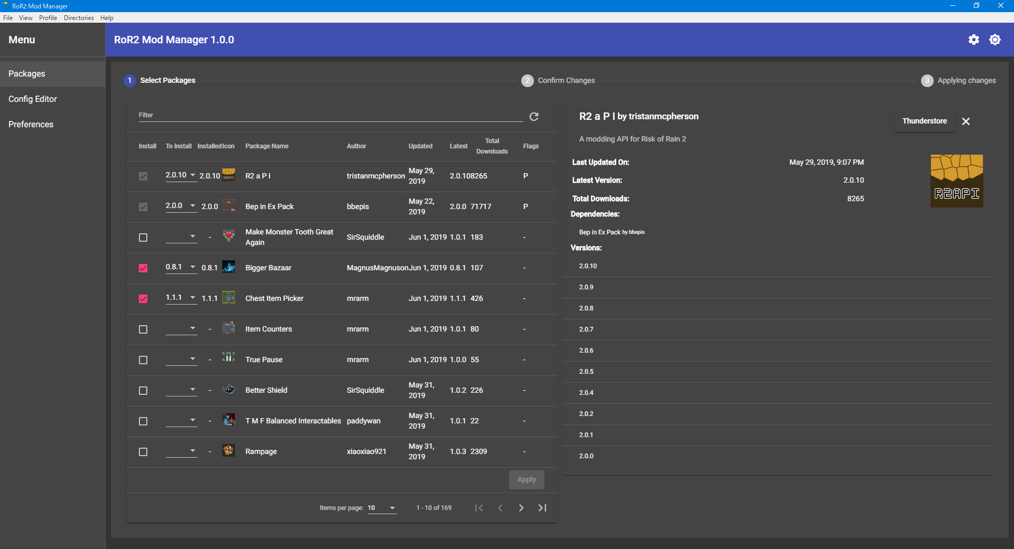Open version dropdown for Bep in Ex Pack
The width and height of the screenshot is (1014, 549).
pyautogui.click(x=181, y=206)
